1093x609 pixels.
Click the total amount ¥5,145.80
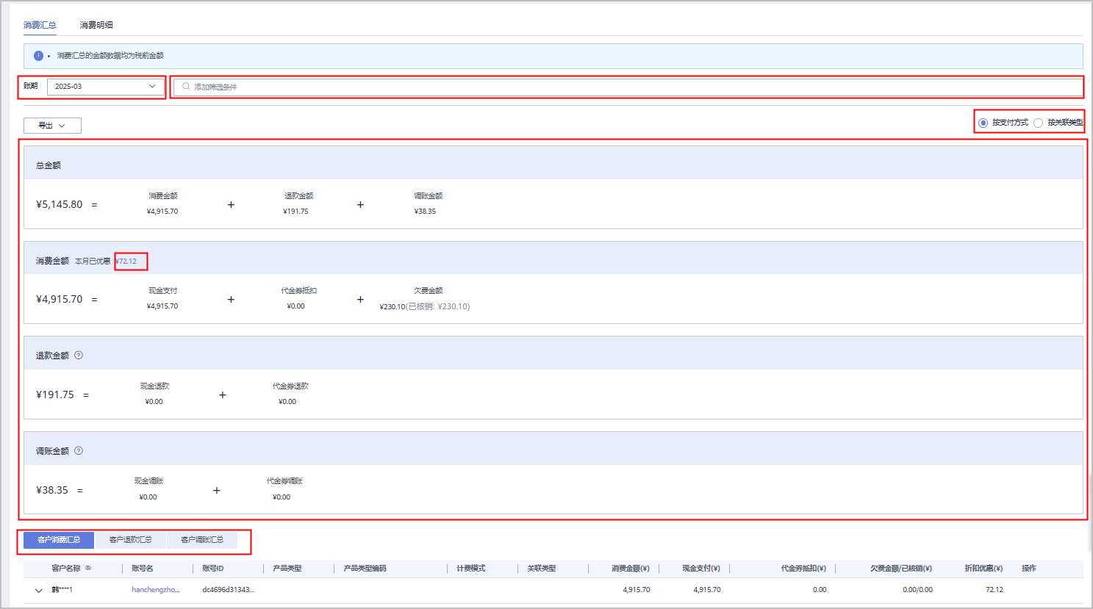coord(60,205)
